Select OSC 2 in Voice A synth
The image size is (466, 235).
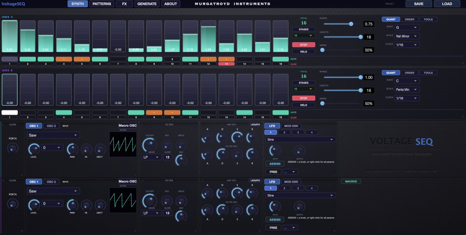(51, 126)
